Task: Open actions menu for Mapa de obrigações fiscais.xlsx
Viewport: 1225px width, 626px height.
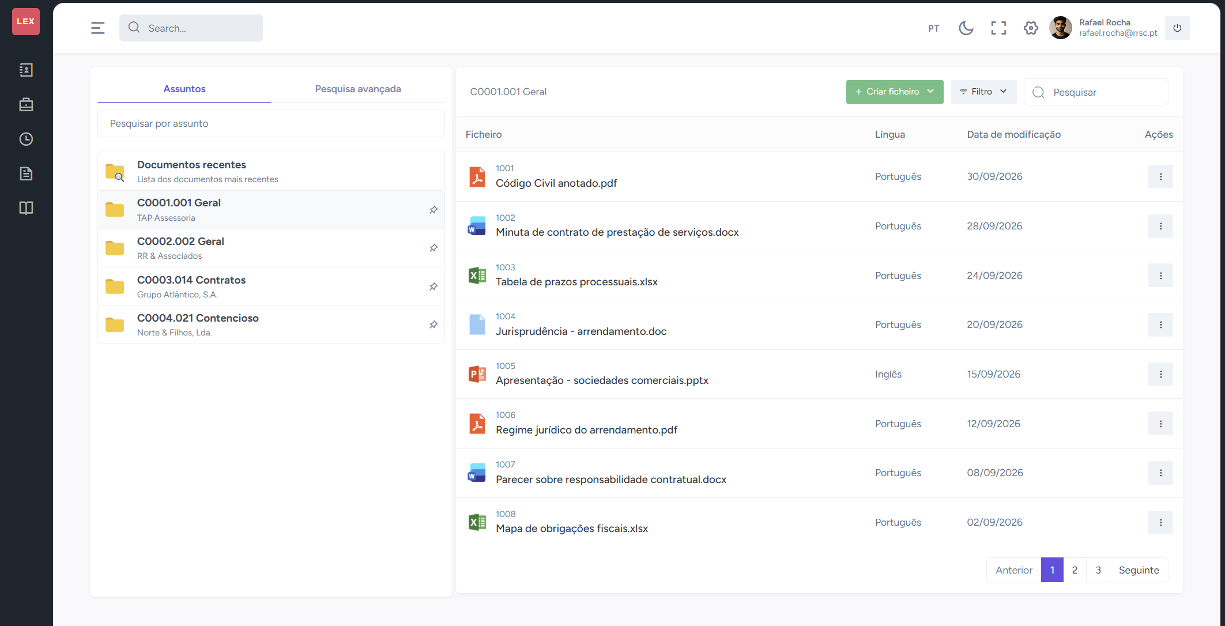Action: 1160,522
